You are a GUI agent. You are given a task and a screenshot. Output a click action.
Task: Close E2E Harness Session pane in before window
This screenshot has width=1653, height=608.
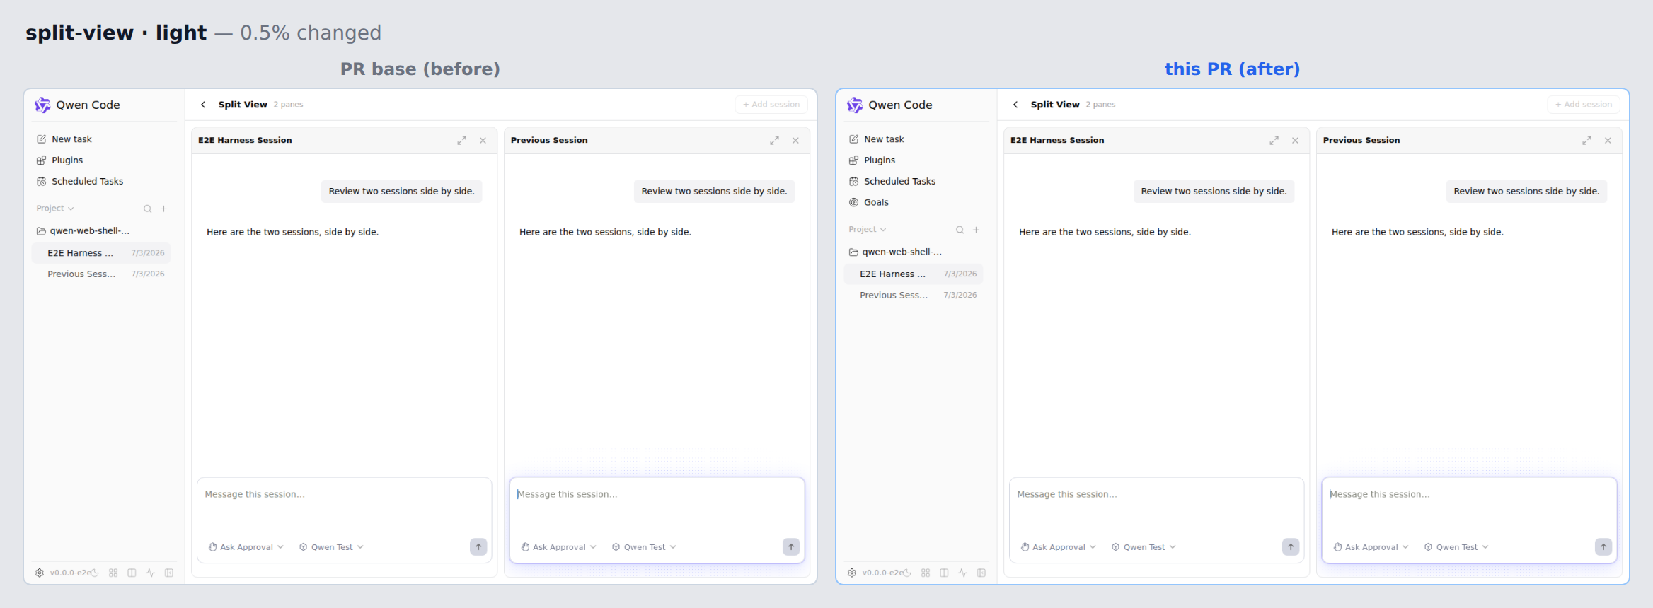[483, 141]
